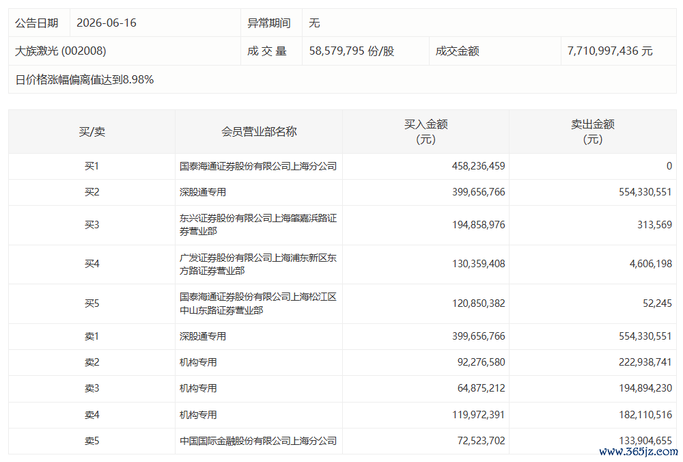Select buy amount 130,359,408
This screenshot has width=683, height=462.
tap(478, 264)
